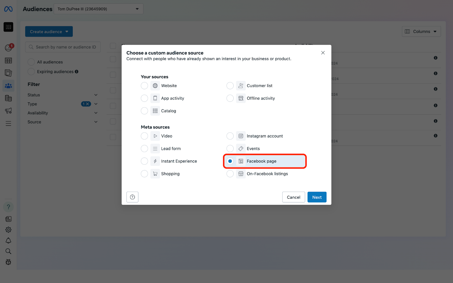Click the Instagram icon beside Instagram account
Image resolution: width=453 pixels, height=283 pixels.
point(241,136)
